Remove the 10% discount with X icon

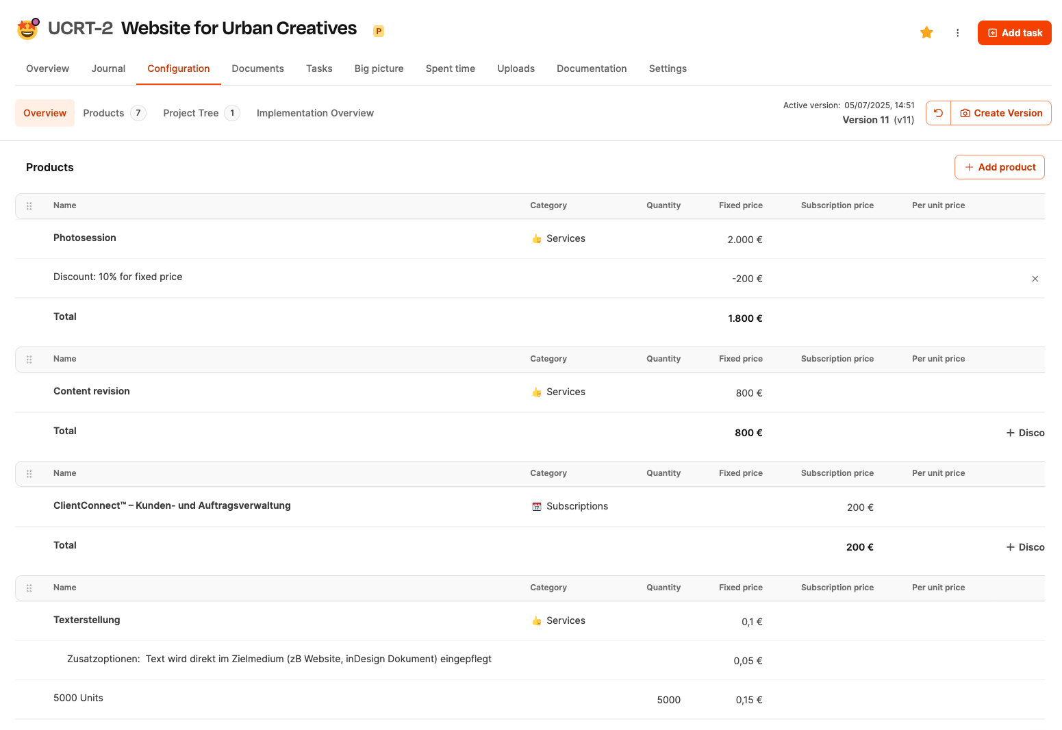[1035, 279]
